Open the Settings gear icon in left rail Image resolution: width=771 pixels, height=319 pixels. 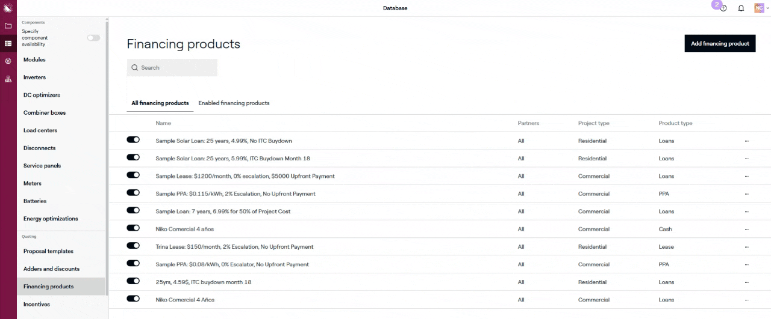8,61
